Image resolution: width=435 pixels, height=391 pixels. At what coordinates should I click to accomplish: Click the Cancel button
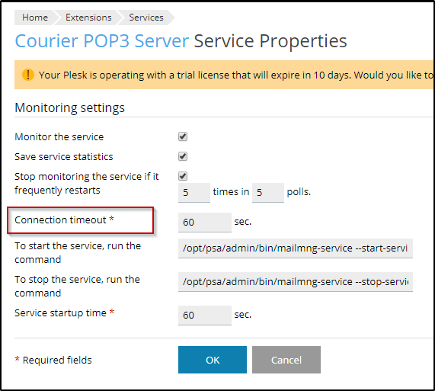click(x=286, y=360)
